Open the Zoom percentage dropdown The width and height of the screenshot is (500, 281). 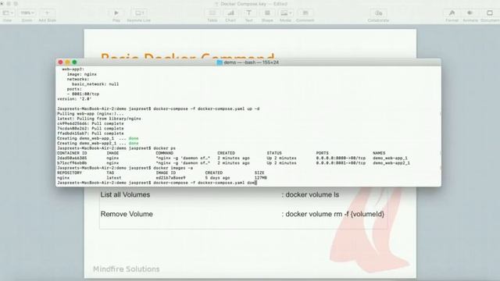(27, 13)
